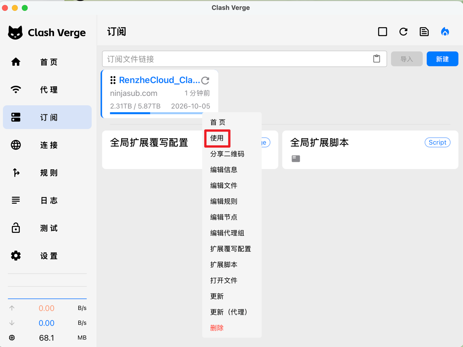Image resolution: width=463 pixels, height=347 pixels.
Task: Select 更新（代理） from context menu
Action: click(x=232, y=312)
